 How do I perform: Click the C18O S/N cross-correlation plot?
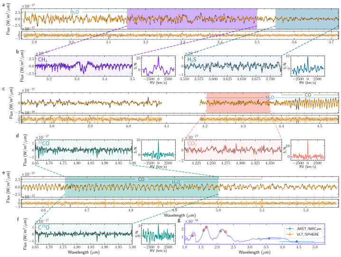pyautogui.click(x=158, y=234)
